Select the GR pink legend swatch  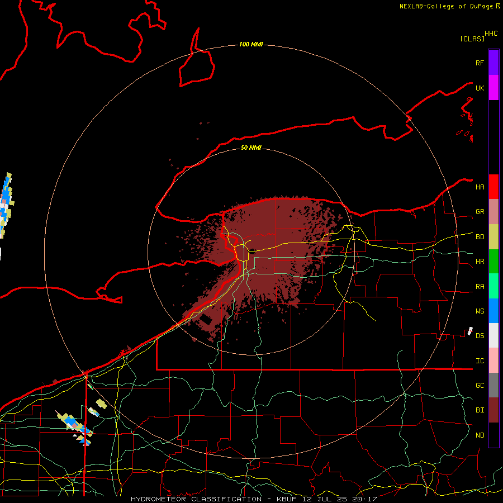coord(493,212)
